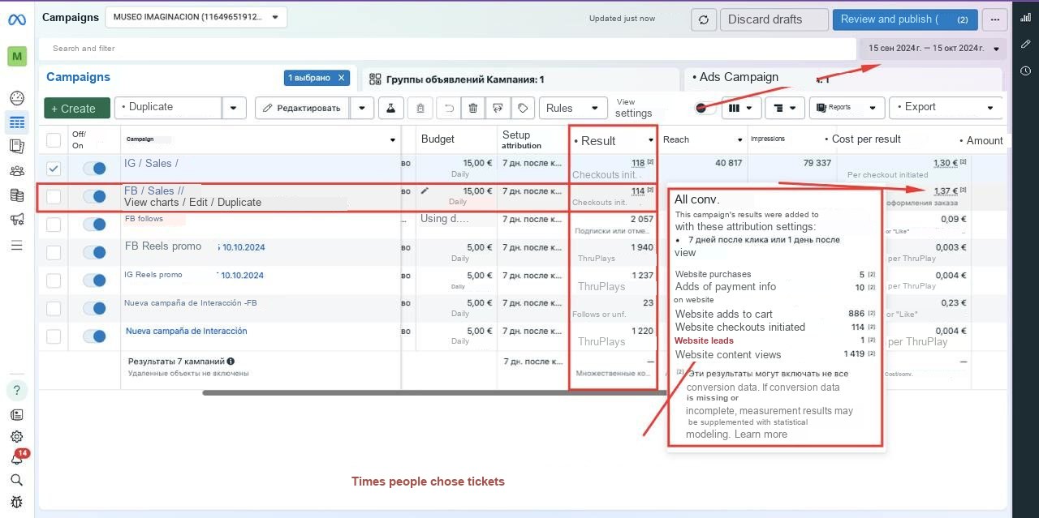Switch to the Ads Campaign tab

coord(843,78)
